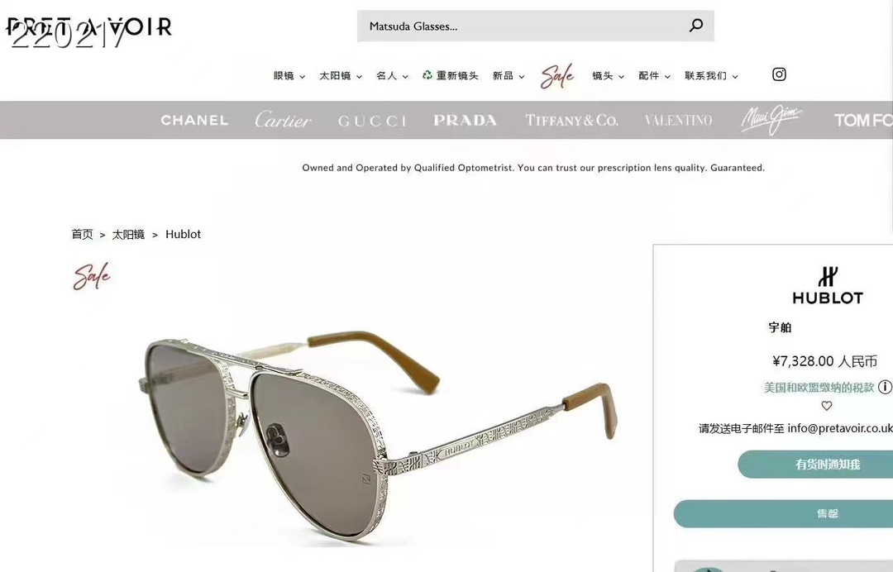Click the Hublot sunglasses product image
Viewport: 893px width, 572px height.
pyautogui.click(x=376, y=432)
